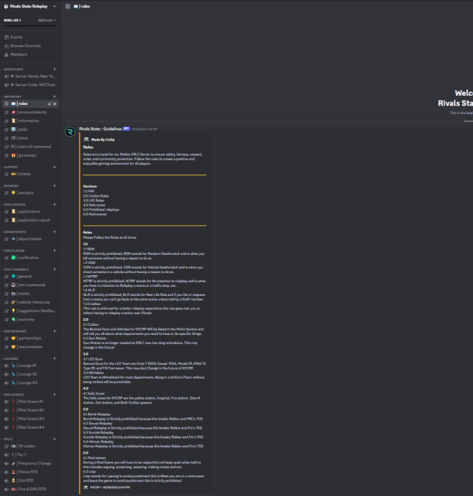The width and height of the screenshot is (473, 496).
Task: Add a channel to IMPORTANT category
Action: [x=54, y=97]
